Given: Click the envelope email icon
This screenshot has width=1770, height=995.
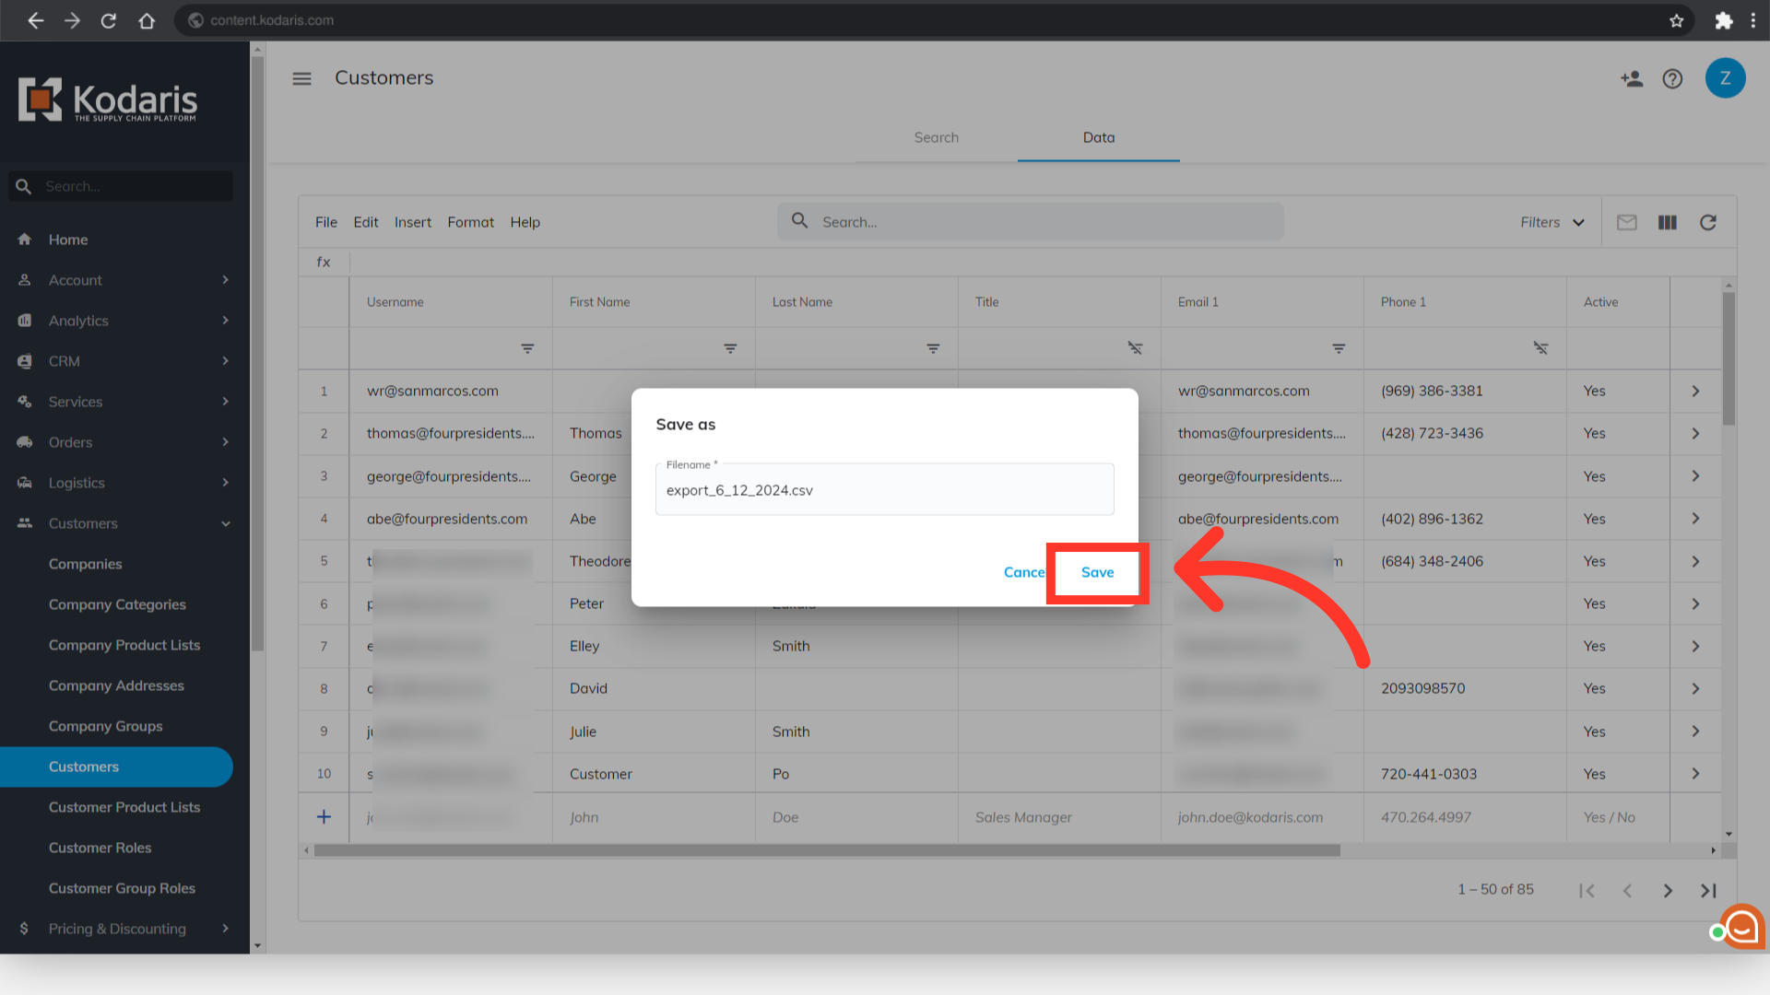Looking at the screenshot, I should pyautogui.click(x=1626, y=222).
